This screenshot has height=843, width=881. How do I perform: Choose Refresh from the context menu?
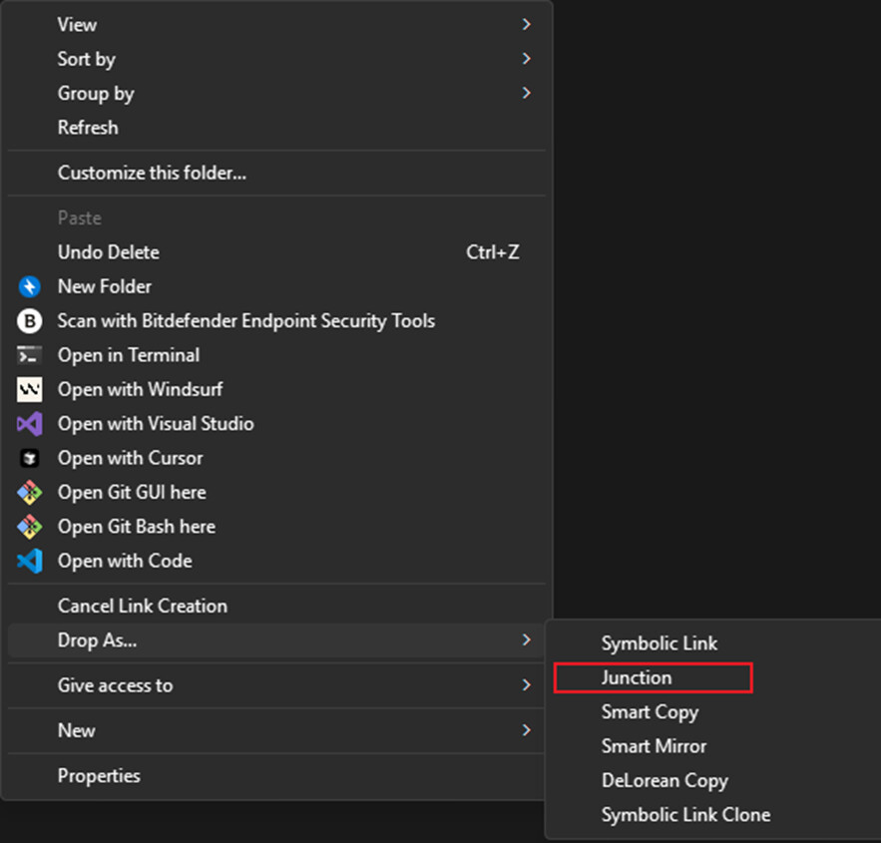276,128
